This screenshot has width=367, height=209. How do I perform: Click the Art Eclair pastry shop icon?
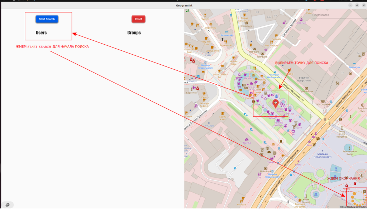click(301, 19)
